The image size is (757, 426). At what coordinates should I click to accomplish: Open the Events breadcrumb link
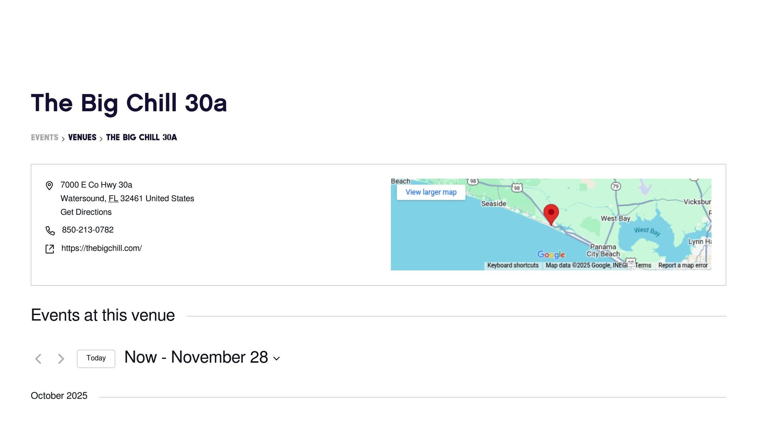click(45, 138)
